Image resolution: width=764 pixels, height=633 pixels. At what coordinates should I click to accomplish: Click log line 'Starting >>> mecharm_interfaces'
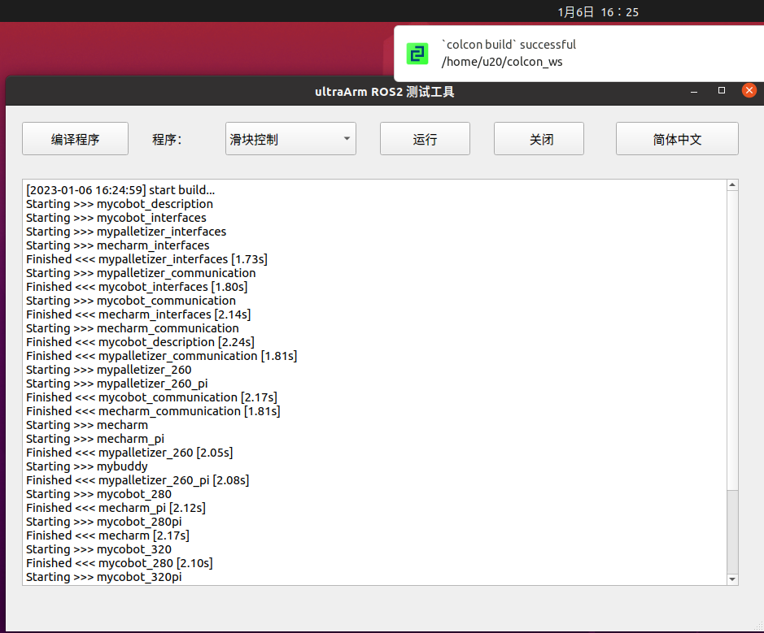pyautogui.click(x=117, y=245)
